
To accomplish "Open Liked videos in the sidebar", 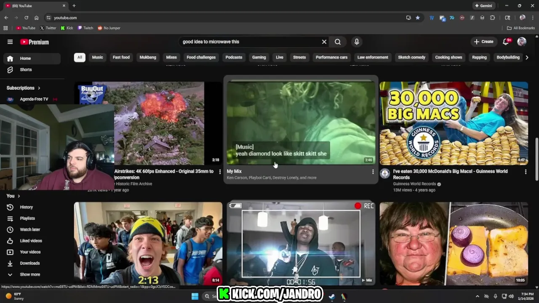I will tap(33, 241).
